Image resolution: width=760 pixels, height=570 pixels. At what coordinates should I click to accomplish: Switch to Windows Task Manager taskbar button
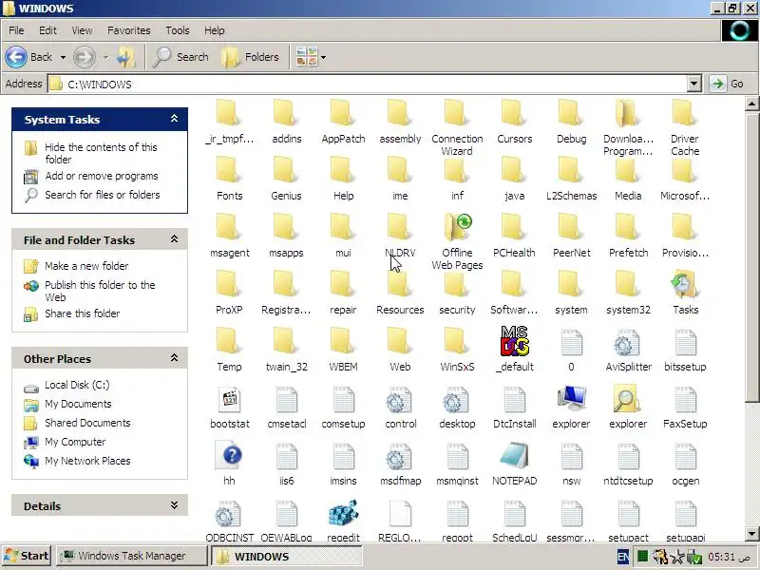coord(131,556)
